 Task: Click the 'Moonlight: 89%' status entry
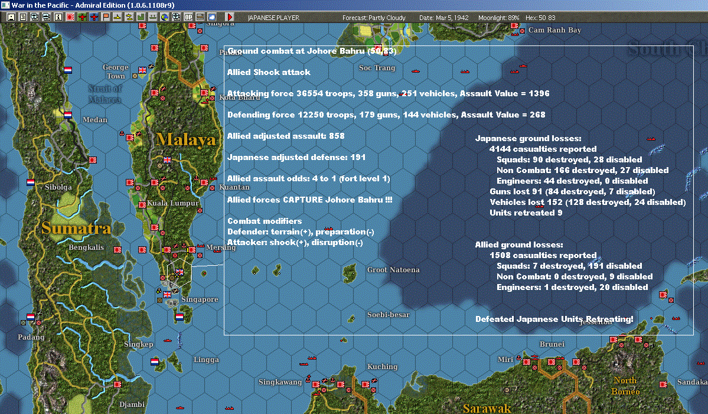[x=499, y=18]
